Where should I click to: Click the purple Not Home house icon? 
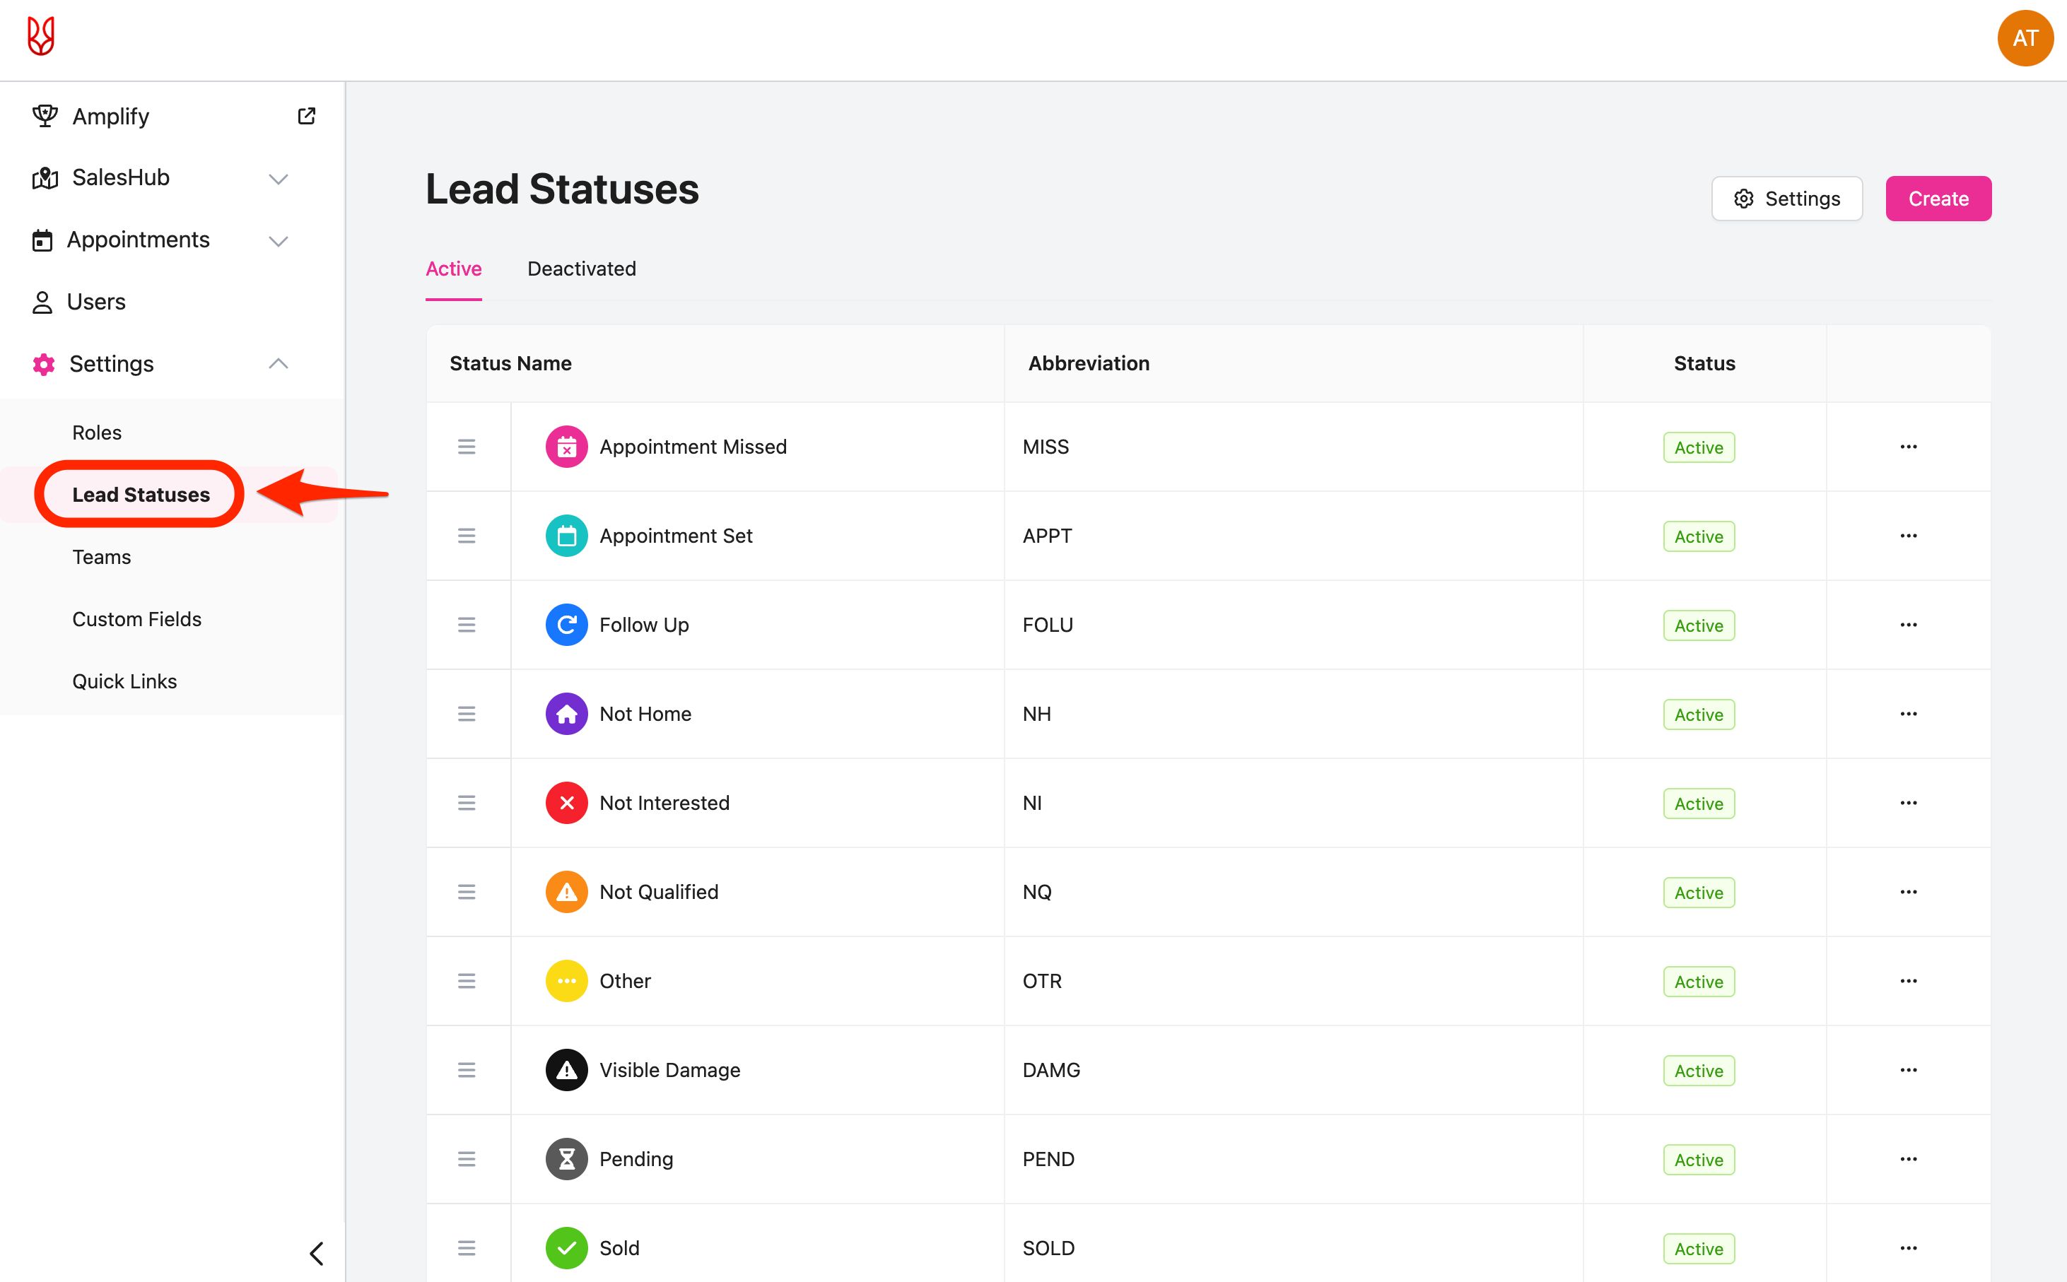coord(566,714)
